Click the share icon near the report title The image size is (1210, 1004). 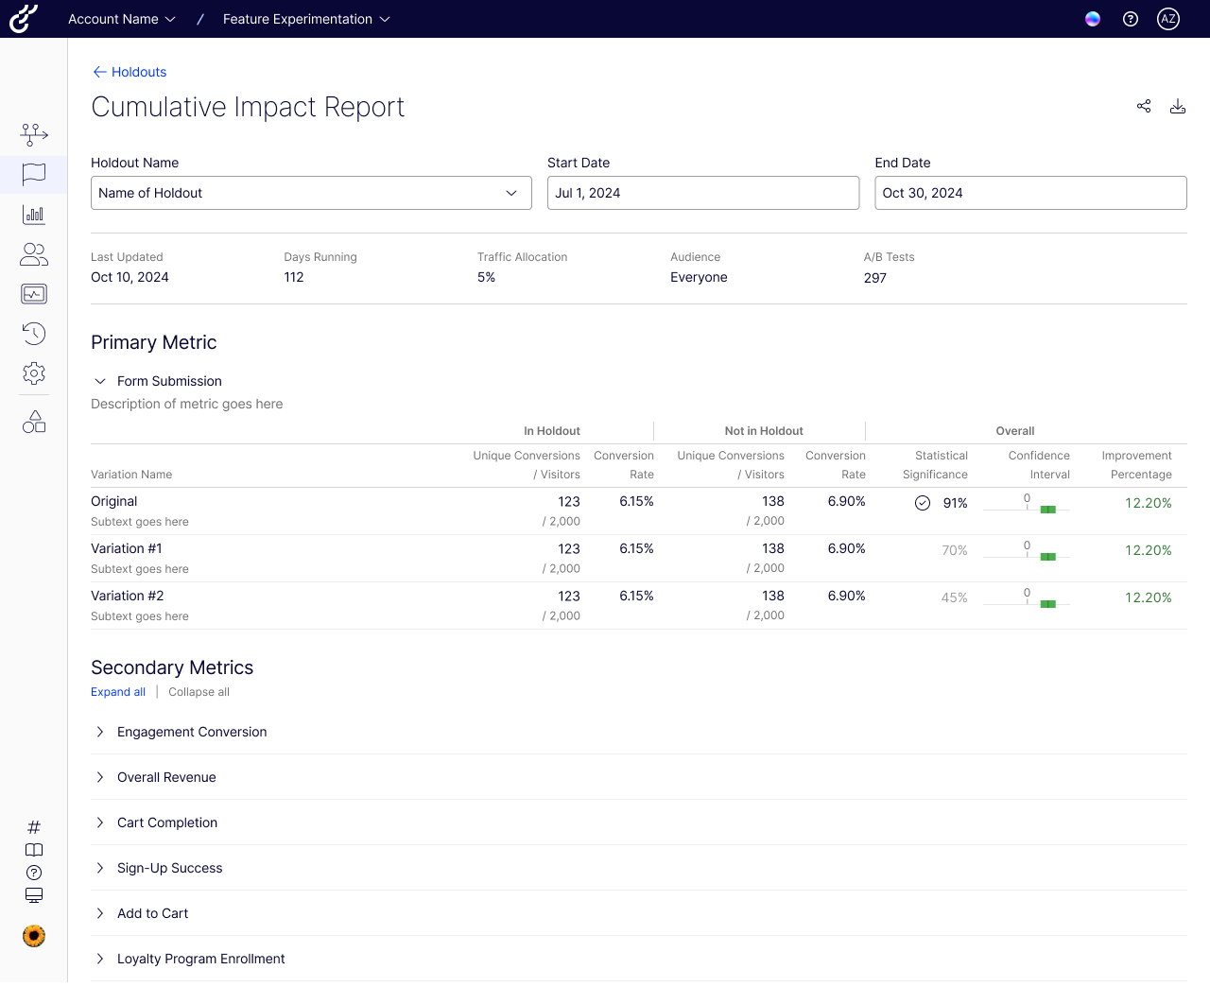(x=1144, y=106)
